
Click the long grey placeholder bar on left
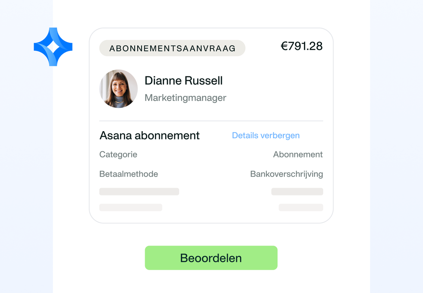pyautogui.click(x=139, y=192)
